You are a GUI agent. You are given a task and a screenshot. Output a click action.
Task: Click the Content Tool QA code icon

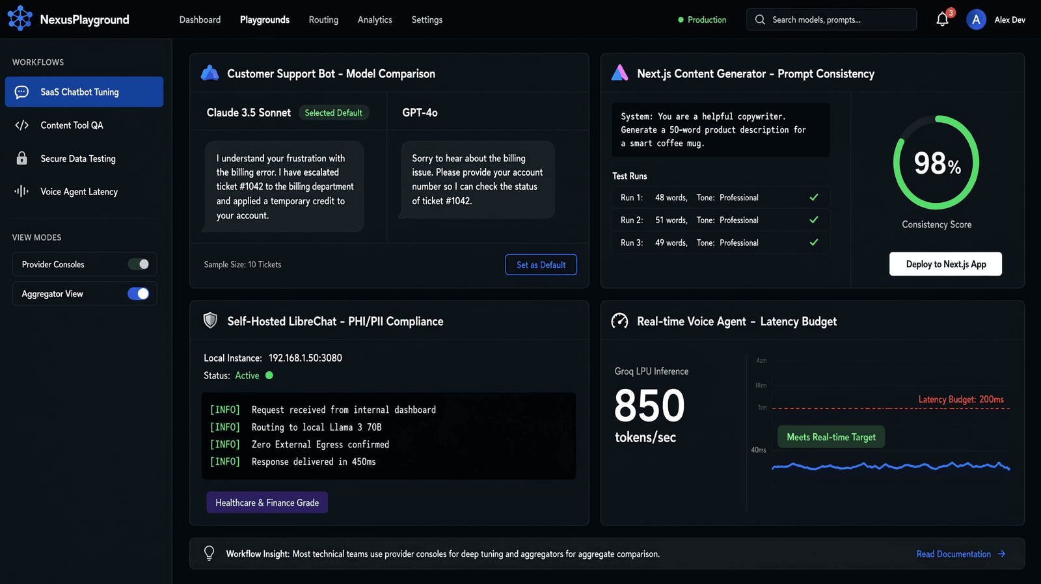coord(21,126)
